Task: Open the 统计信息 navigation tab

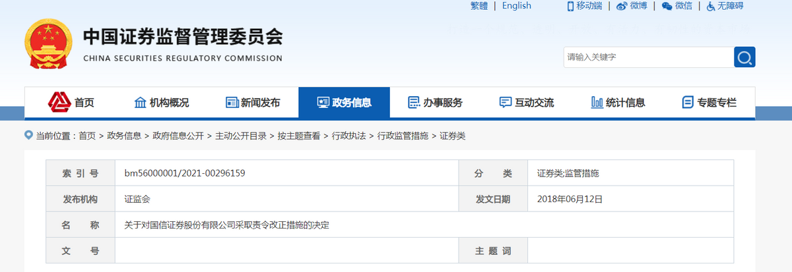Action: point(618,103)
